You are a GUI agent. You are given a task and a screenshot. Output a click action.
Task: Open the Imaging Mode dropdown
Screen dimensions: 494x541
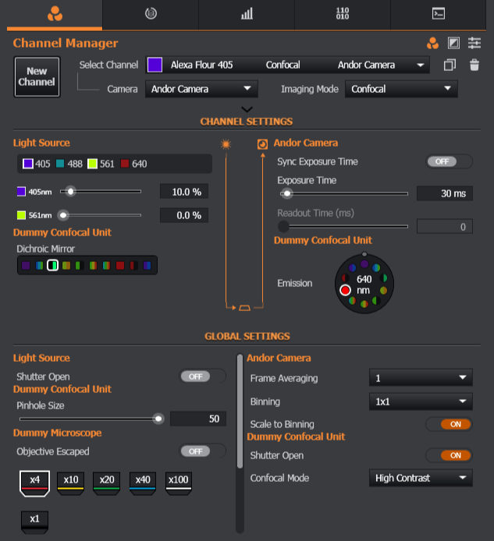pos(400,89)
